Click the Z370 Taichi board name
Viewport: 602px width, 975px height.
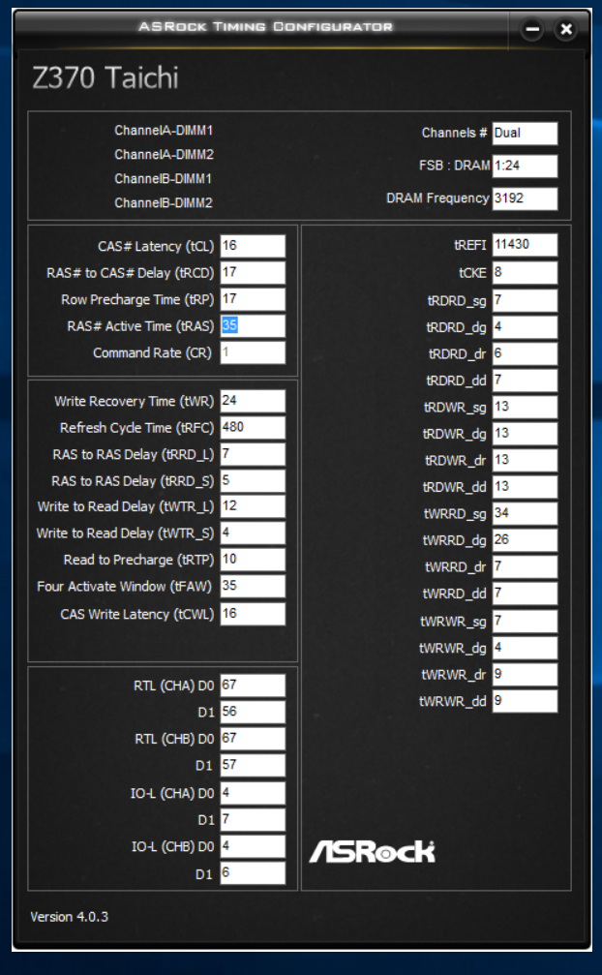[x=105, y=78]
